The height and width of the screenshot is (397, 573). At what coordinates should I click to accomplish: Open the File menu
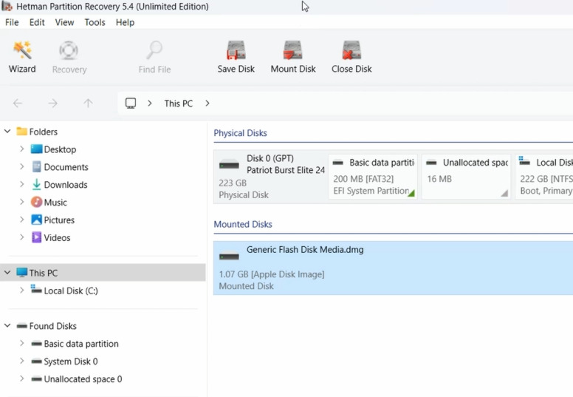click(x=12, y=22)
